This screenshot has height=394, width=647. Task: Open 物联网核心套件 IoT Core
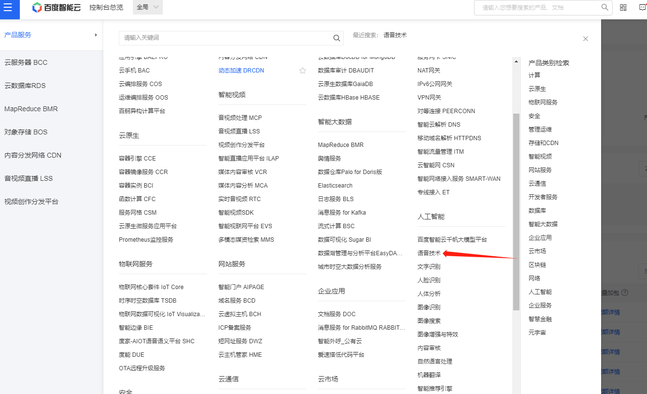(151, 287)
